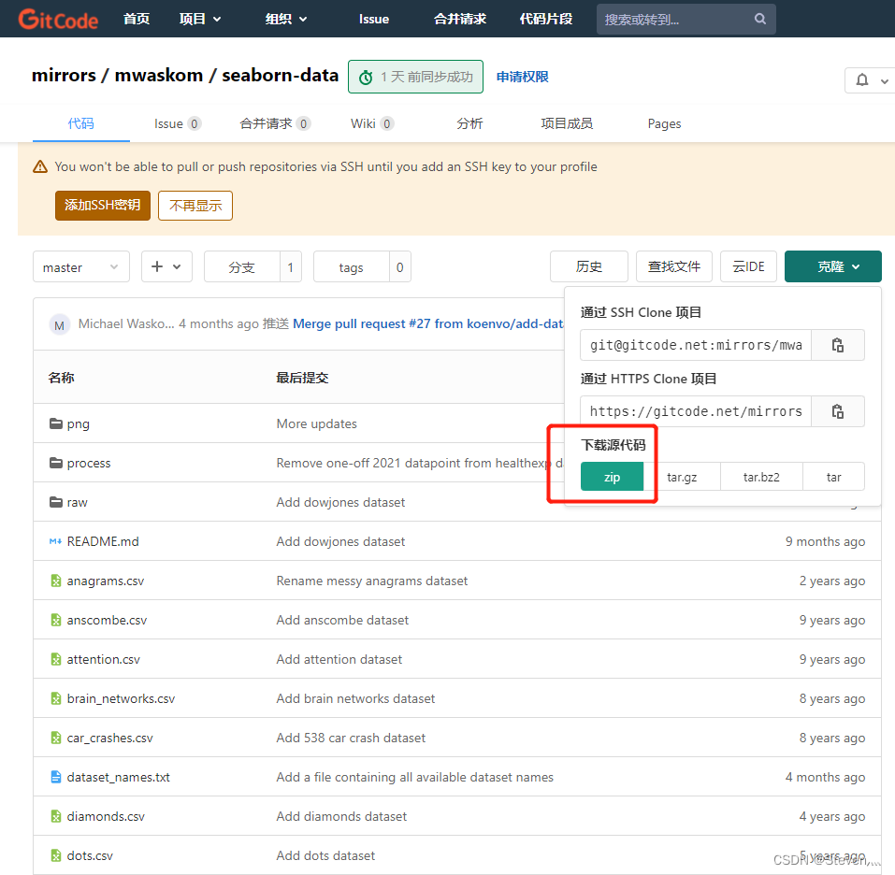Image resolution: width=895 pixels, height=875 pixels.
Task: Open Issue in the top navigation
Action: [x=374, y=19]
